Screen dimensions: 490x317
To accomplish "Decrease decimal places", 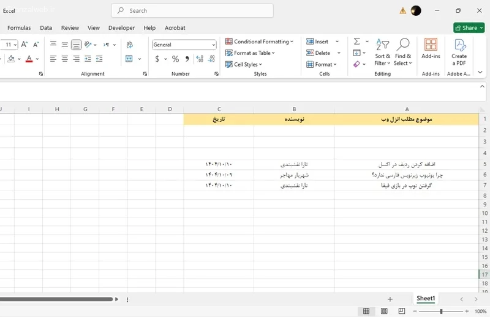I will 211,59.
